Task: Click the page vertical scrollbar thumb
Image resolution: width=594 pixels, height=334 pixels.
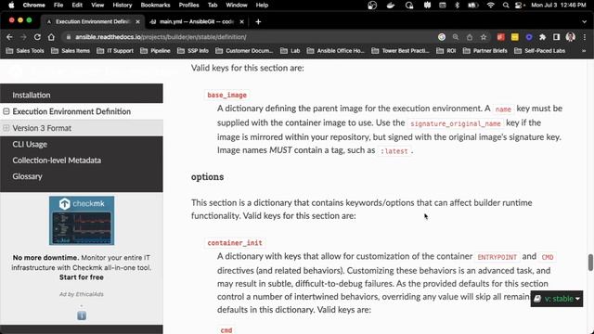Action: 590,263
